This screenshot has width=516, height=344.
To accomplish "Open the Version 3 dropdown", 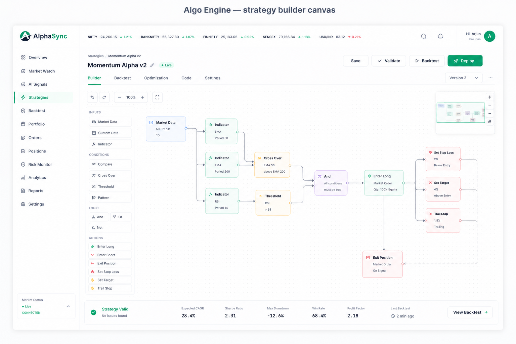I will (x=464, y=78).
